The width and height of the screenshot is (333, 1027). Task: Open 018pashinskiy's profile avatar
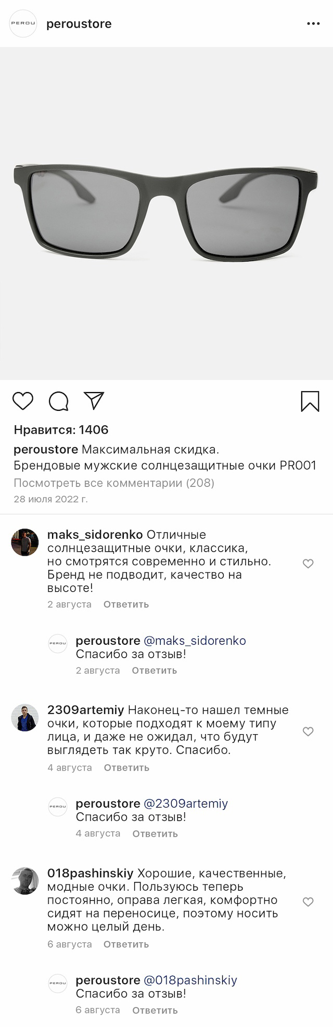tap(25, 880)
